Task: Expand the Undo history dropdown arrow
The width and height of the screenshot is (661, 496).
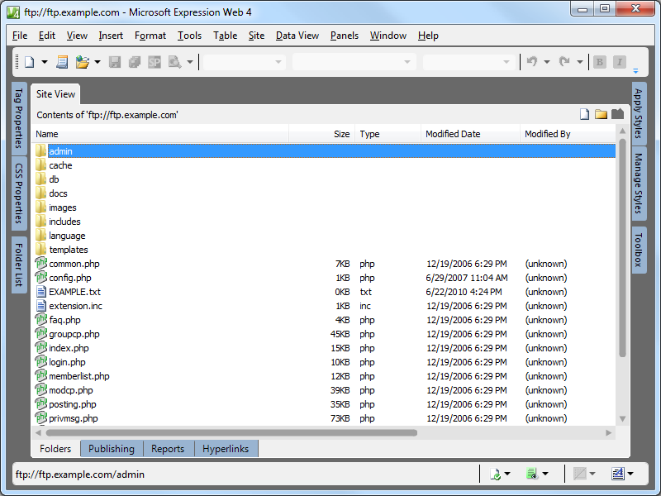Action: (547, 62)
